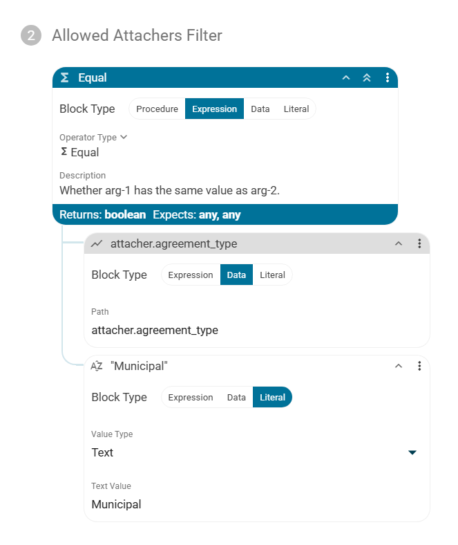Click the step 2 number badge
Viewport: 458px width, 545px height.
coord(30,35)
